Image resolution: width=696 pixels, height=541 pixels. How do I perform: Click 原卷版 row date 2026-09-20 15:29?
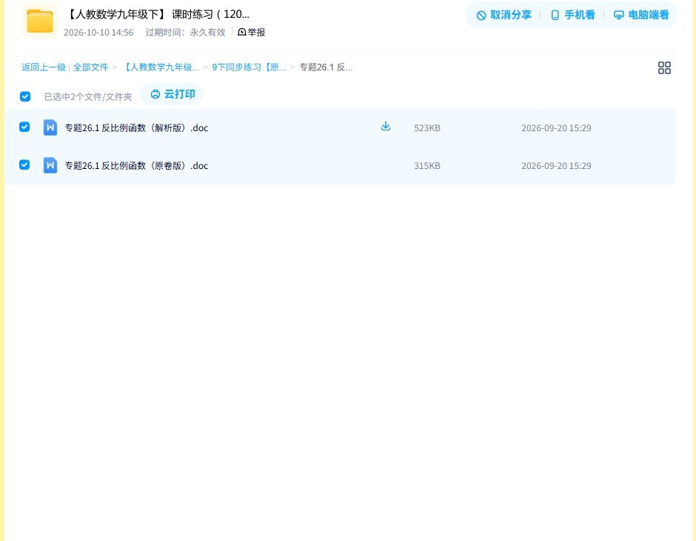pos(556,166)
